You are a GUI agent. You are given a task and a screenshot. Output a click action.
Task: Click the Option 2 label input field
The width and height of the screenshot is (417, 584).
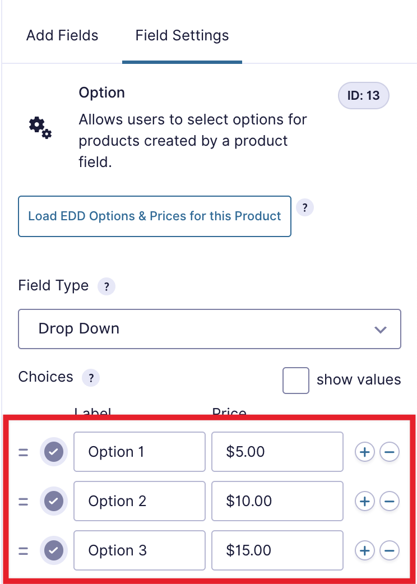(140, 501)
